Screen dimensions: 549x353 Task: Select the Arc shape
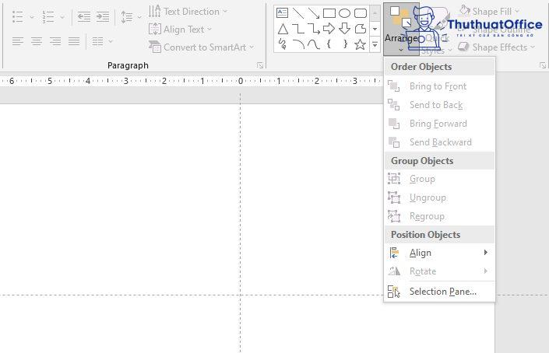coord(298,44)
